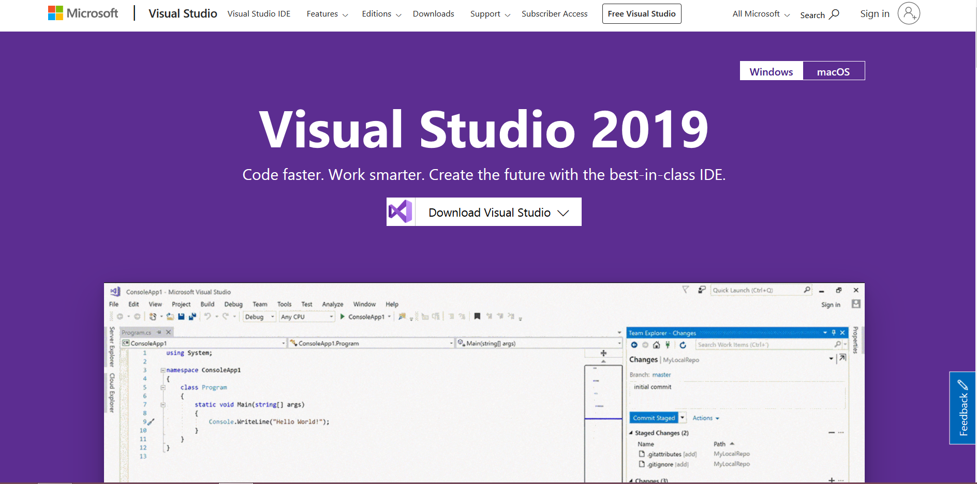Open the Download Visual Studio dropdown
Screen dimensions: 977x484
point(498,212)
